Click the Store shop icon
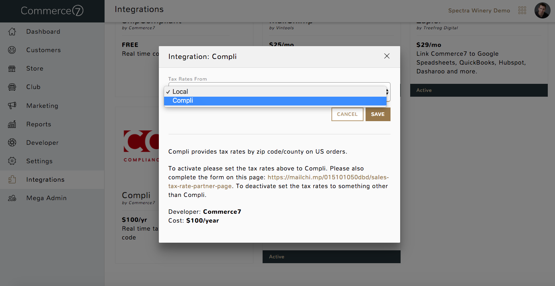This screenshot has width=555, height=286. 12,69
